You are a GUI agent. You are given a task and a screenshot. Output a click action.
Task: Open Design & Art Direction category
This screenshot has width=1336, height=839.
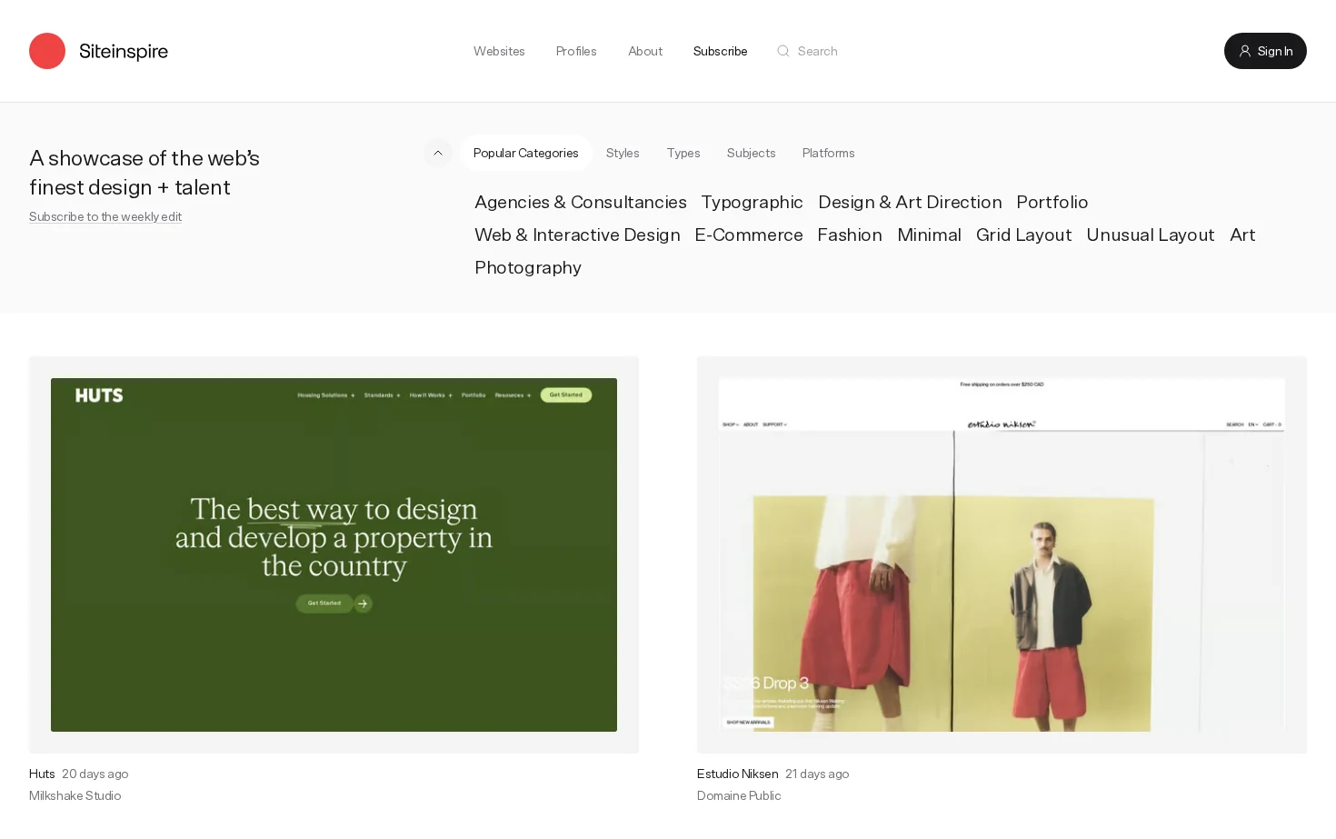click(x=910, y=202)
